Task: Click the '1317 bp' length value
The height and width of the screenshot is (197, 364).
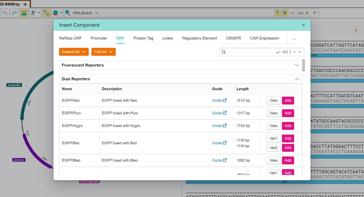Action: (243, 113)
